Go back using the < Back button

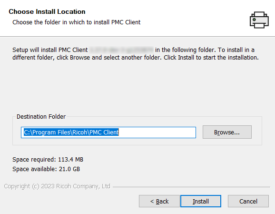pos(159,201)
